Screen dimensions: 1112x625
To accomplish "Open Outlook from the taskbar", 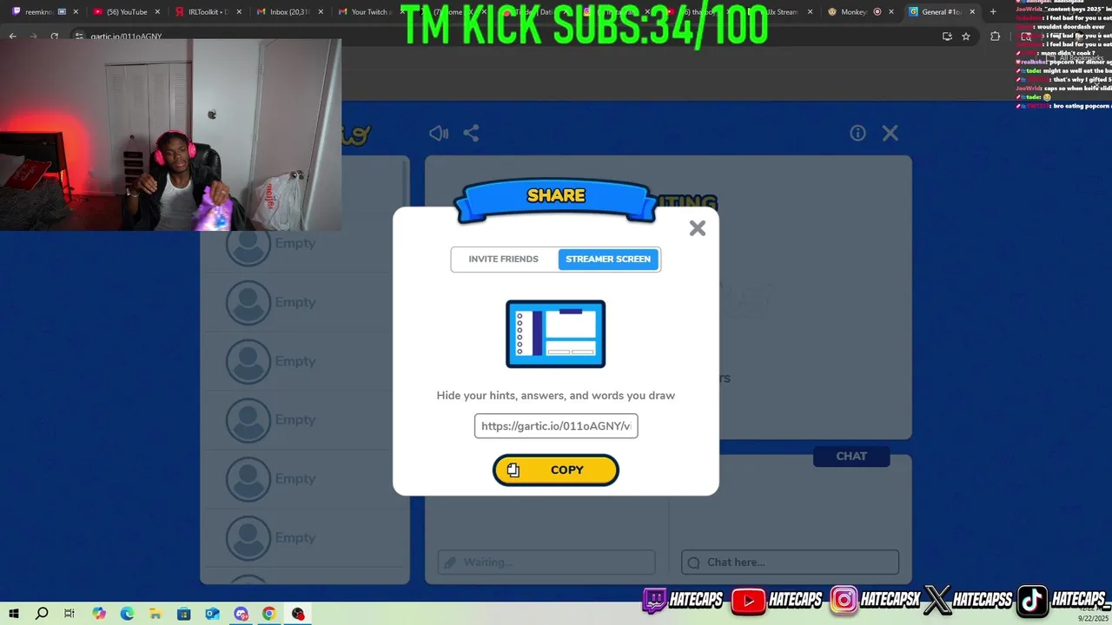I will coord(212,614).
